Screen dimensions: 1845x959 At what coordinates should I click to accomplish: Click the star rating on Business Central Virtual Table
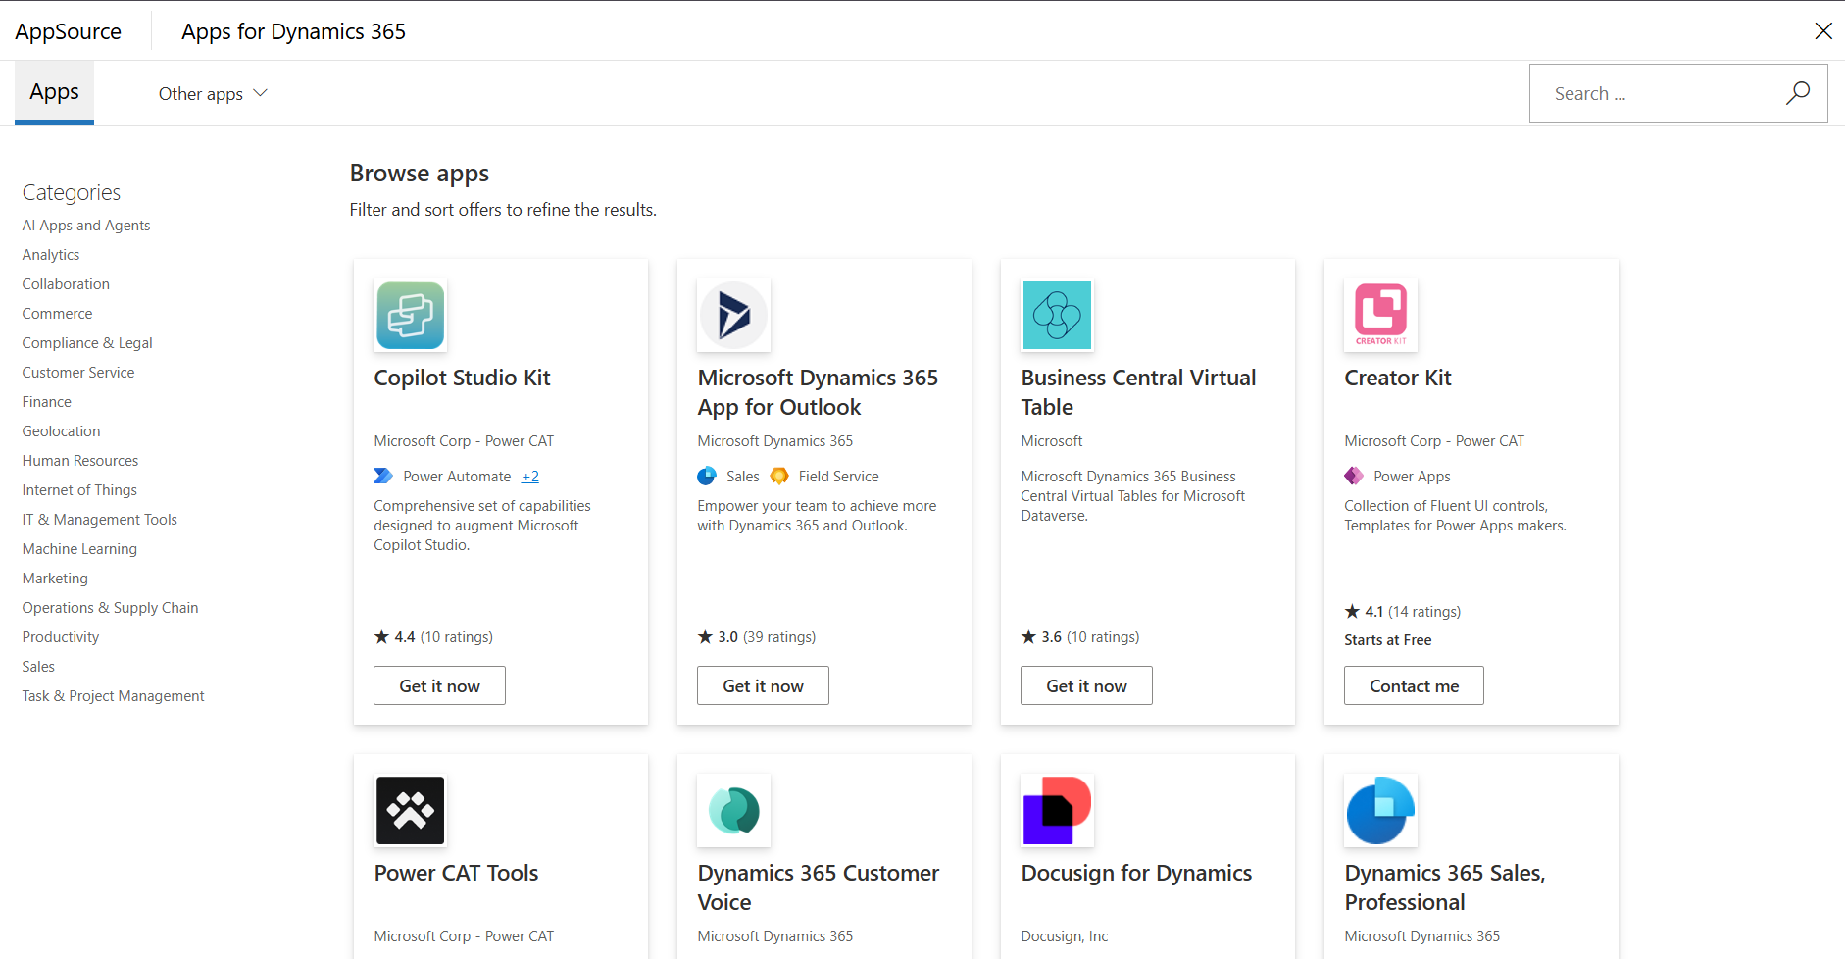pyautogui.click(x=1029, y=637)
